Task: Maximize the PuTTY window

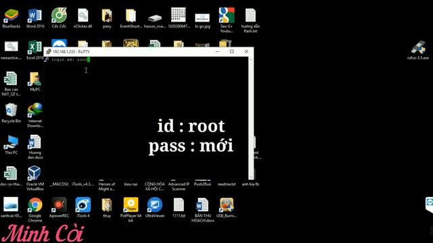Action: click(231, 51)
